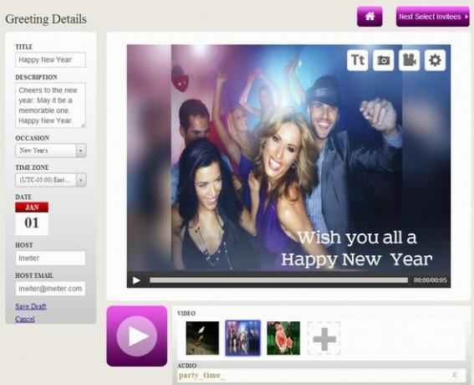Play the video using the player's small play icon
This screenshot has width=474, height=385.
coord(136,280)
